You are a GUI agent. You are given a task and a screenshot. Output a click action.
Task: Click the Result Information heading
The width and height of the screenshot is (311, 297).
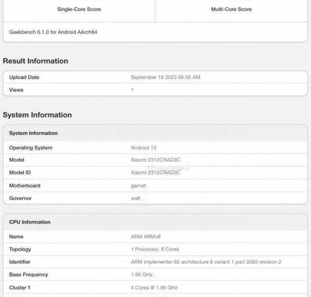click(x=36, y=61)
